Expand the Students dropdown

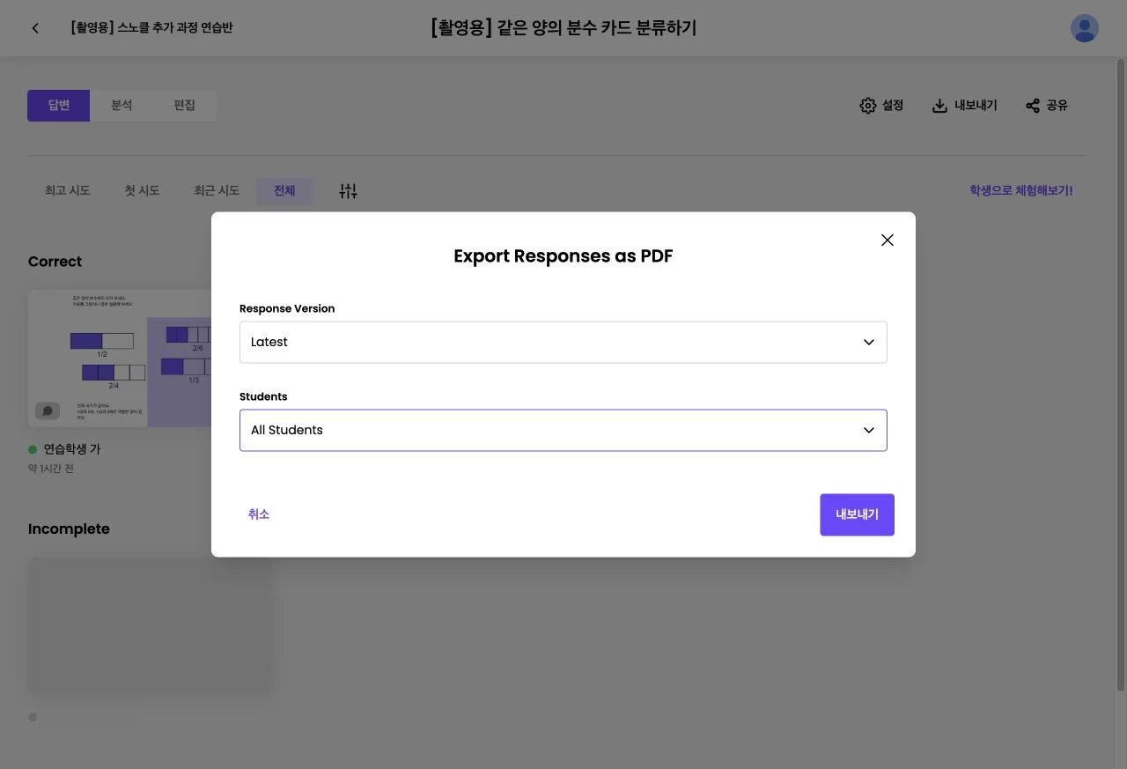tap(563, 430)
